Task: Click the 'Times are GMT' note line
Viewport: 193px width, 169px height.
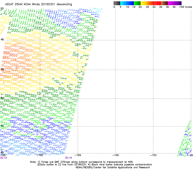Action: (x=81, y=162)
